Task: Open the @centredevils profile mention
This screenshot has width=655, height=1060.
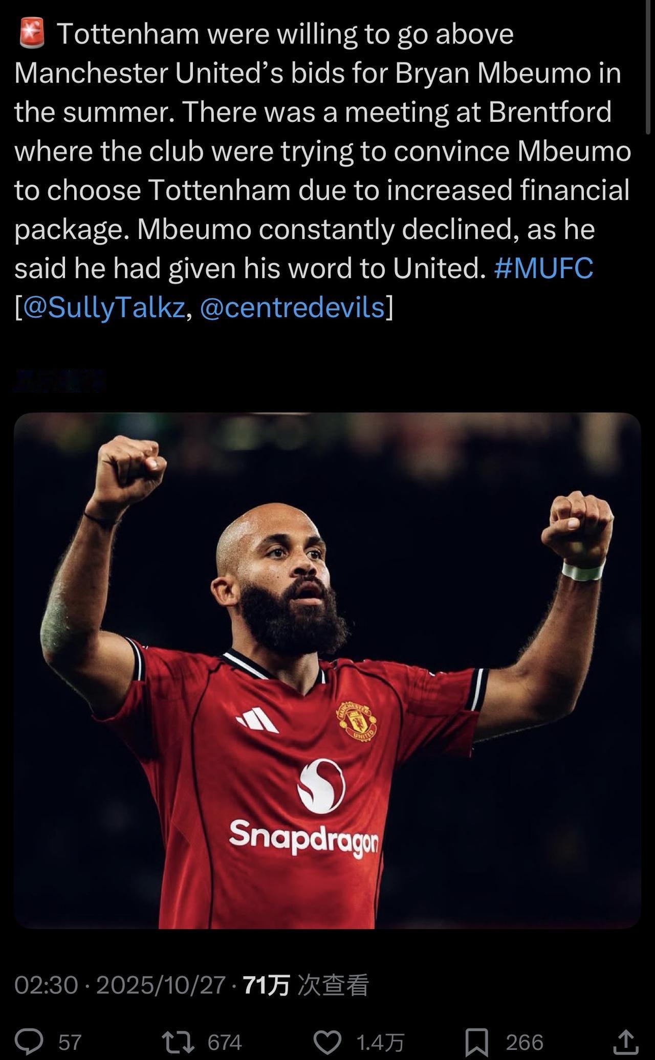Action: tap(292, 307)
